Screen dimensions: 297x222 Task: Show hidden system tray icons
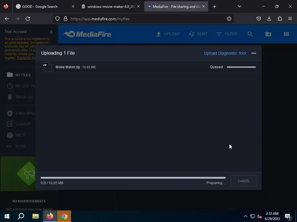(x=245, y=216)
